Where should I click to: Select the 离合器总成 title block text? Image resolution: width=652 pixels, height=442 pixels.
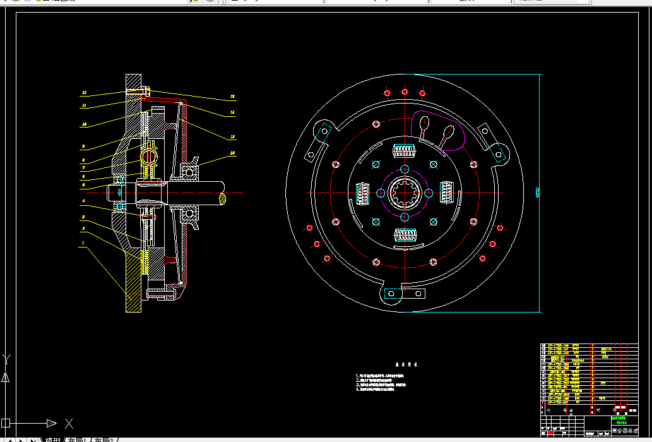(x=625, y=431)
